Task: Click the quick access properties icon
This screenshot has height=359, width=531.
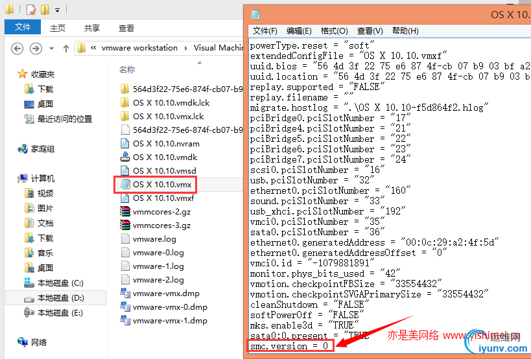Action: 31,10
